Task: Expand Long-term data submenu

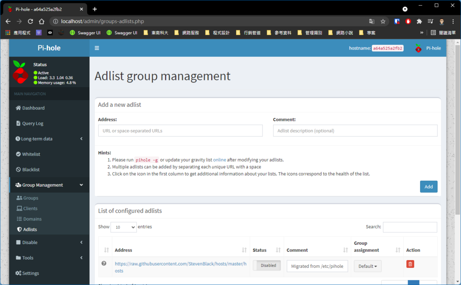Action: (82, 139)
